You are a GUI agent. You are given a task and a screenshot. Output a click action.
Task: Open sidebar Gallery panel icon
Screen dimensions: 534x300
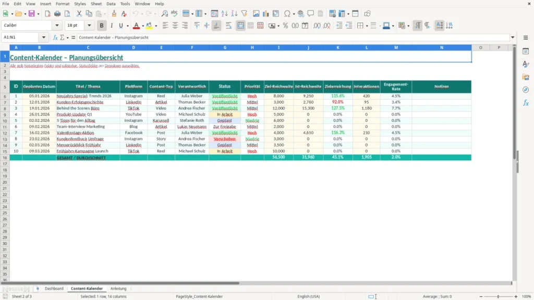[x=526, y=77]
